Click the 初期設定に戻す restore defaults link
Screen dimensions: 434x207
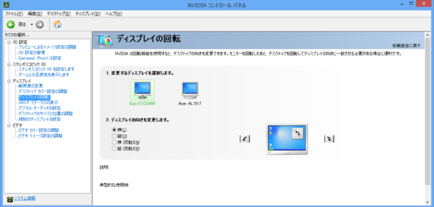coord(406,46)
